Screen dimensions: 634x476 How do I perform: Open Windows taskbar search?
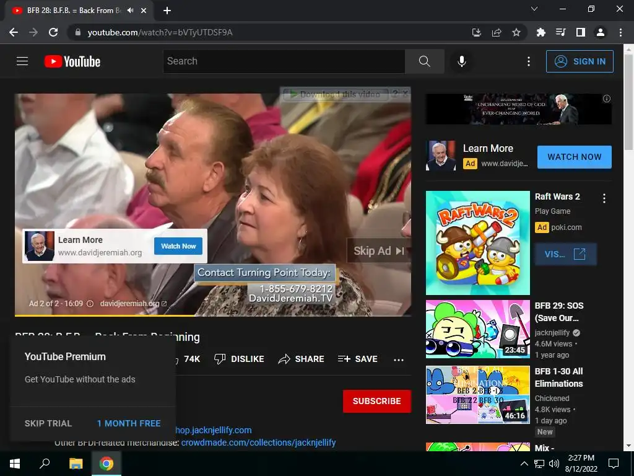pyautogui.click(x=45, y=464)
